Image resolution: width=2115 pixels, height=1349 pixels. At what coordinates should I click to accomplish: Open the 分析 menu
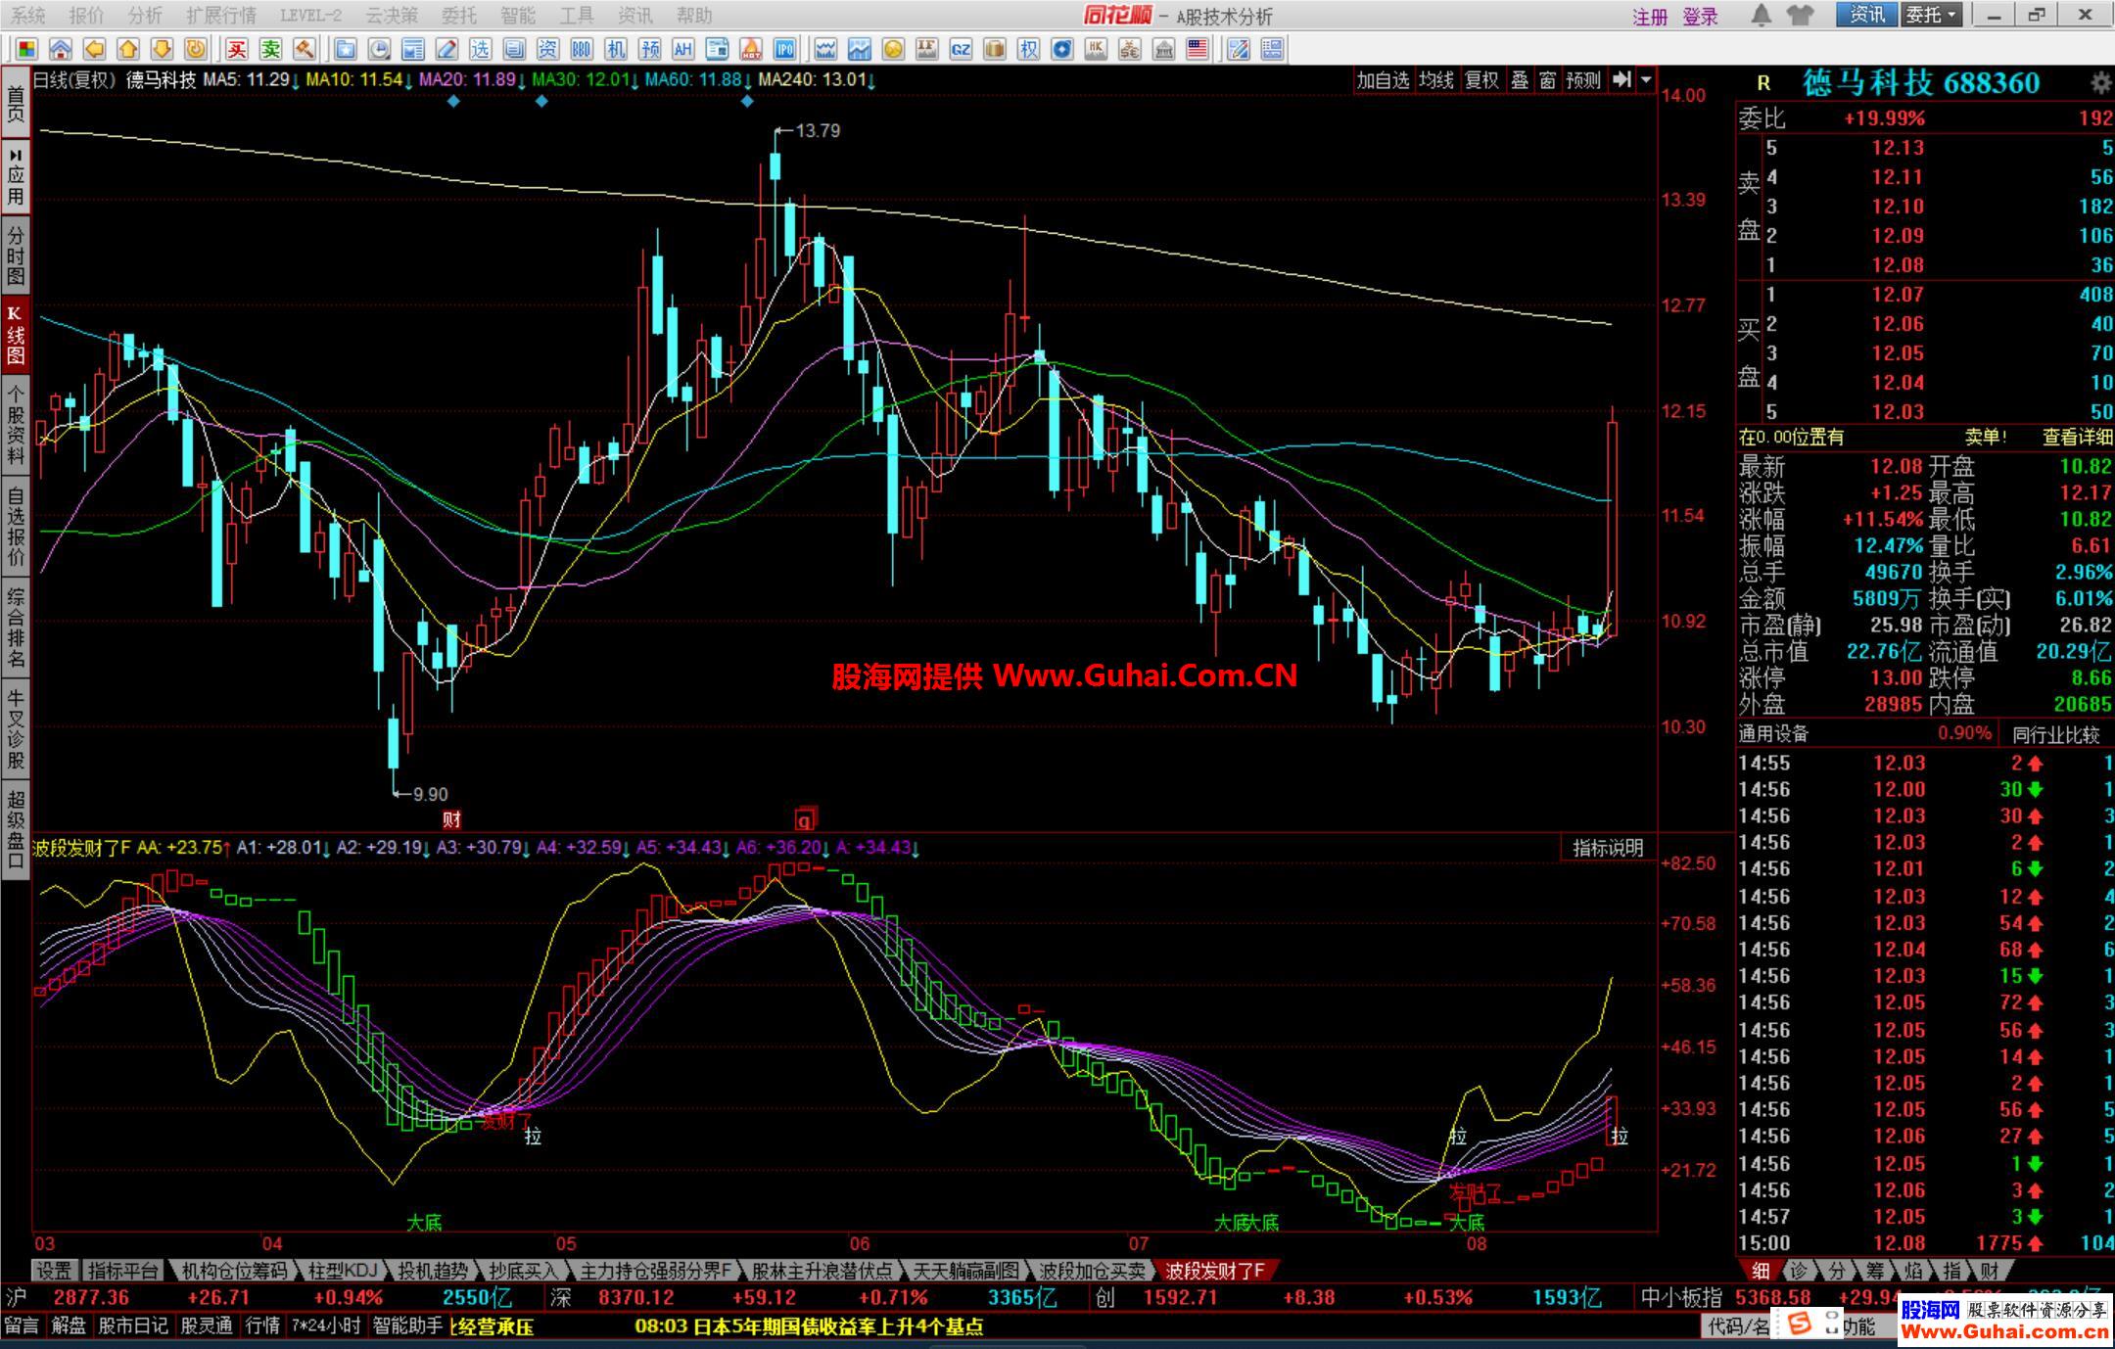click(145, 16)
